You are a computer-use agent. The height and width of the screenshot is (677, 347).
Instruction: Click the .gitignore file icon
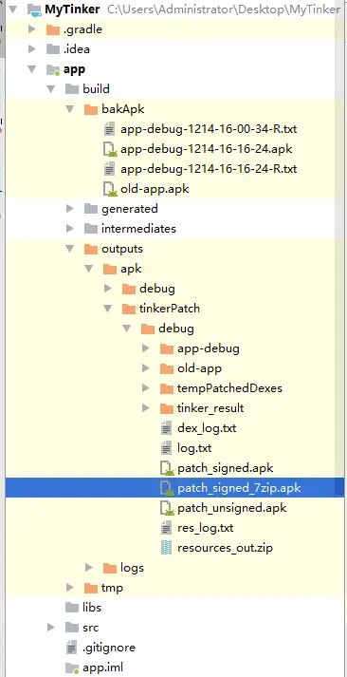click(x=71, y=648)
